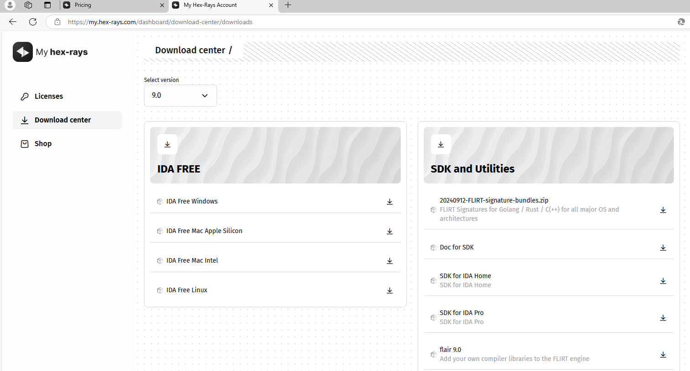Open Shop in the sidebar
Screen dimensions: 690x371
(67, 144)
